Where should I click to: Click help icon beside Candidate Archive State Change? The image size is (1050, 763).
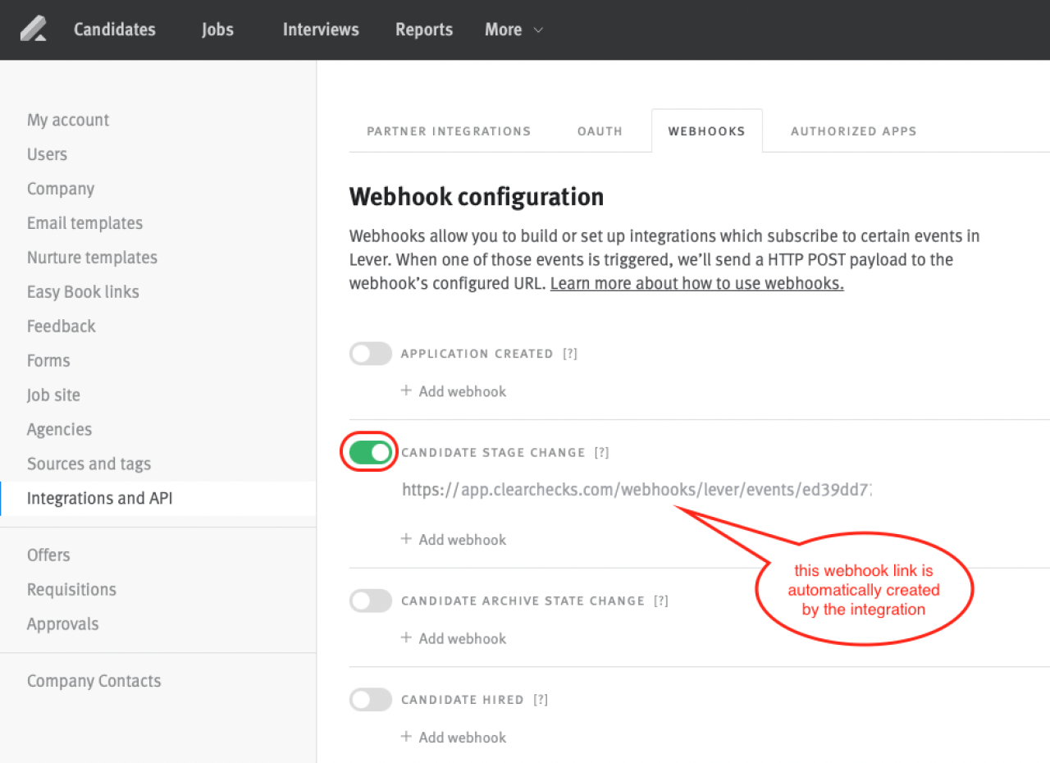click(x=661, y=601)
